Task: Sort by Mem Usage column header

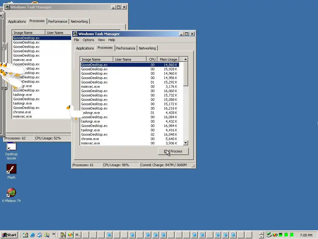Action: [168, 59]
